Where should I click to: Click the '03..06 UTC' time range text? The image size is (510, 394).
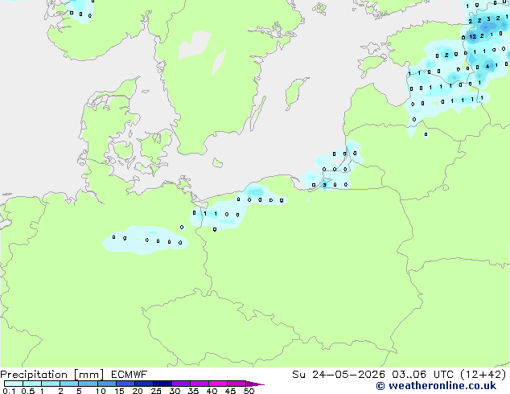click(x=422, y=375)
